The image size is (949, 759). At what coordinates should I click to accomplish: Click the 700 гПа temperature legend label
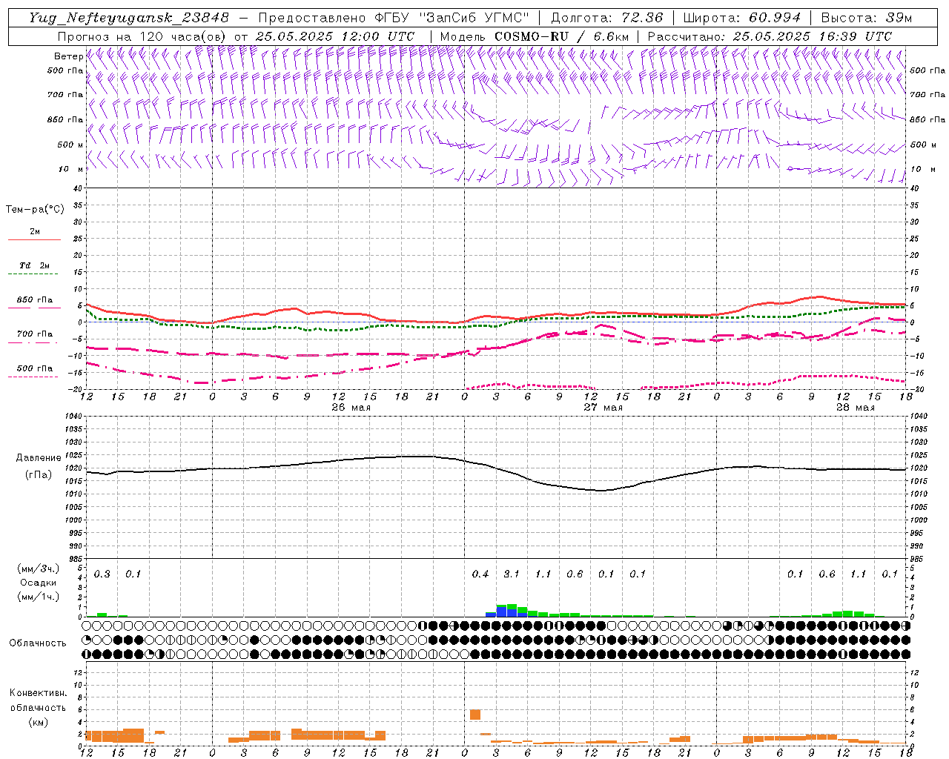pyautogui.click(x=35, y=334)
